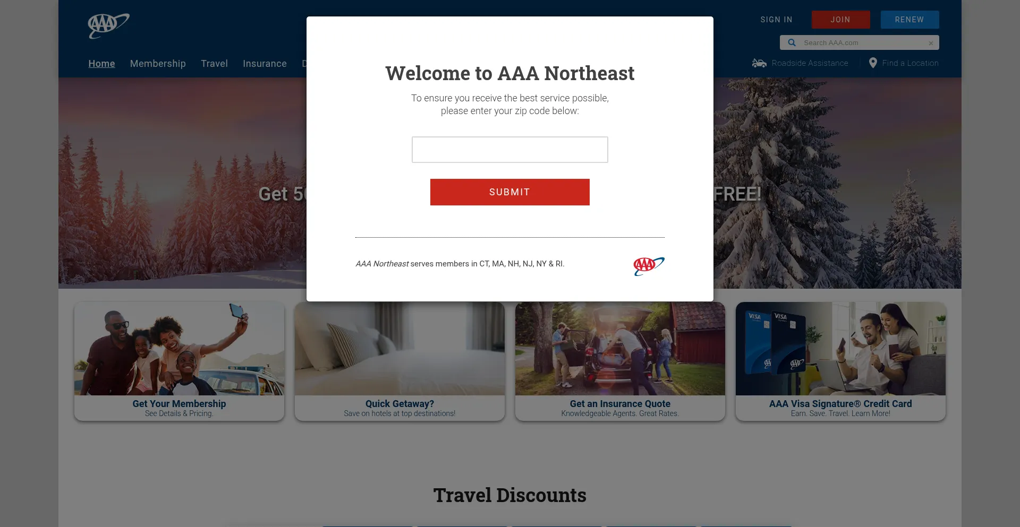Clear the search box with the X icon

(931, 43)
